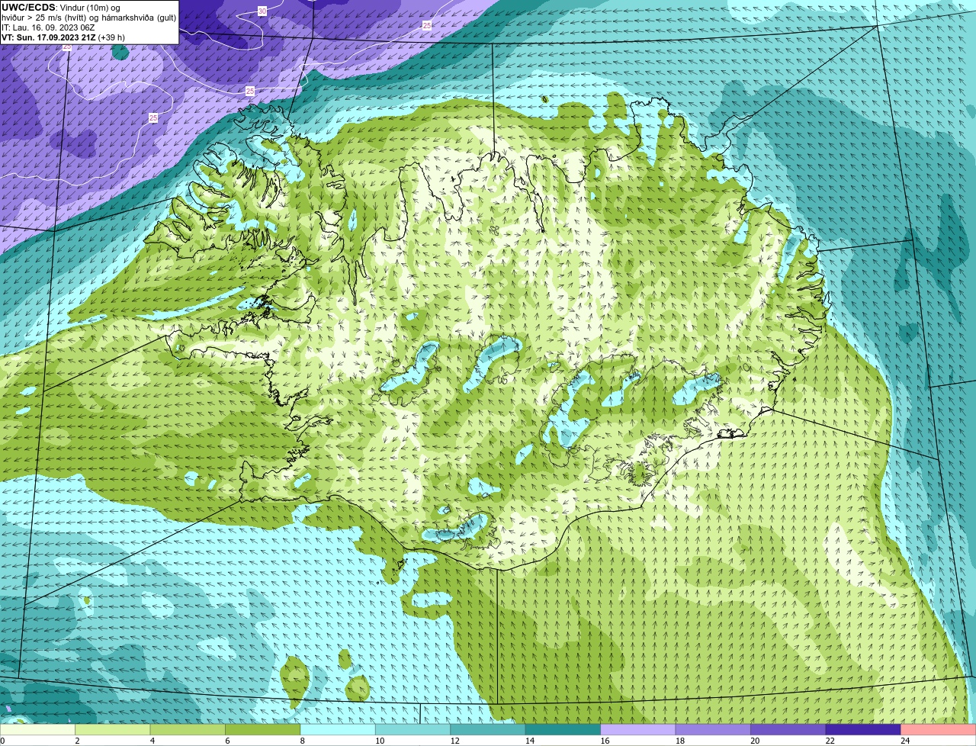Viewport: 976px width, 746px height.
Task: Click the legend label "14"
Action: pos(529,741)
